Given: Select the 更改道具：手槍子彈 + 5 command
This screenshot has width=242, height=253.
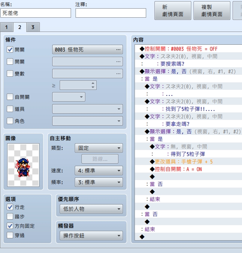Looking at the screenshot, I should pyautogui.click(x=188, y=162).
